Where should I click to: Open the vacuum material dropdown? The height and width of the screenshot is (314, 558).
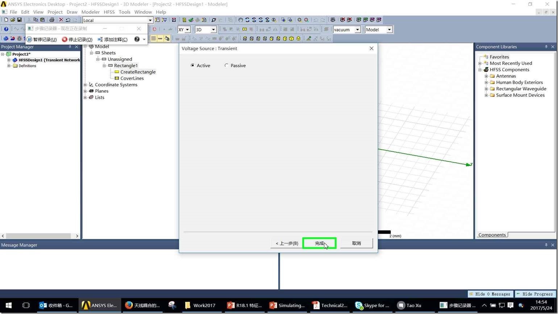(347, 30)
